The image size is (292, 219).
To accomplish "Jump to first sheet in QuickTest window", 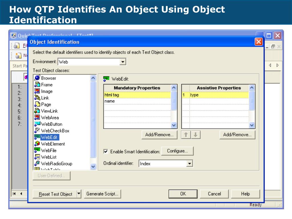I will click(x=14, y=194).
